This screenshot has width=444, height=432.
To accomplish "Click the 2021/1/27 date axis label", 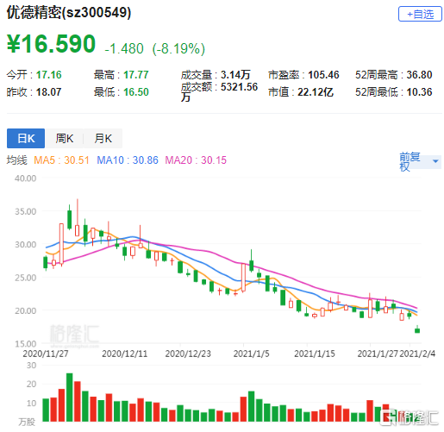I will (378, 354).
